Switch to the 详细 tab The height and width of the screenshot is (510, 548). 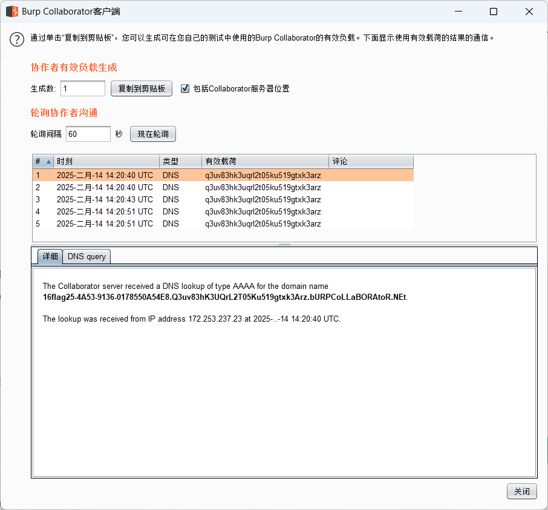coord(50,256)
